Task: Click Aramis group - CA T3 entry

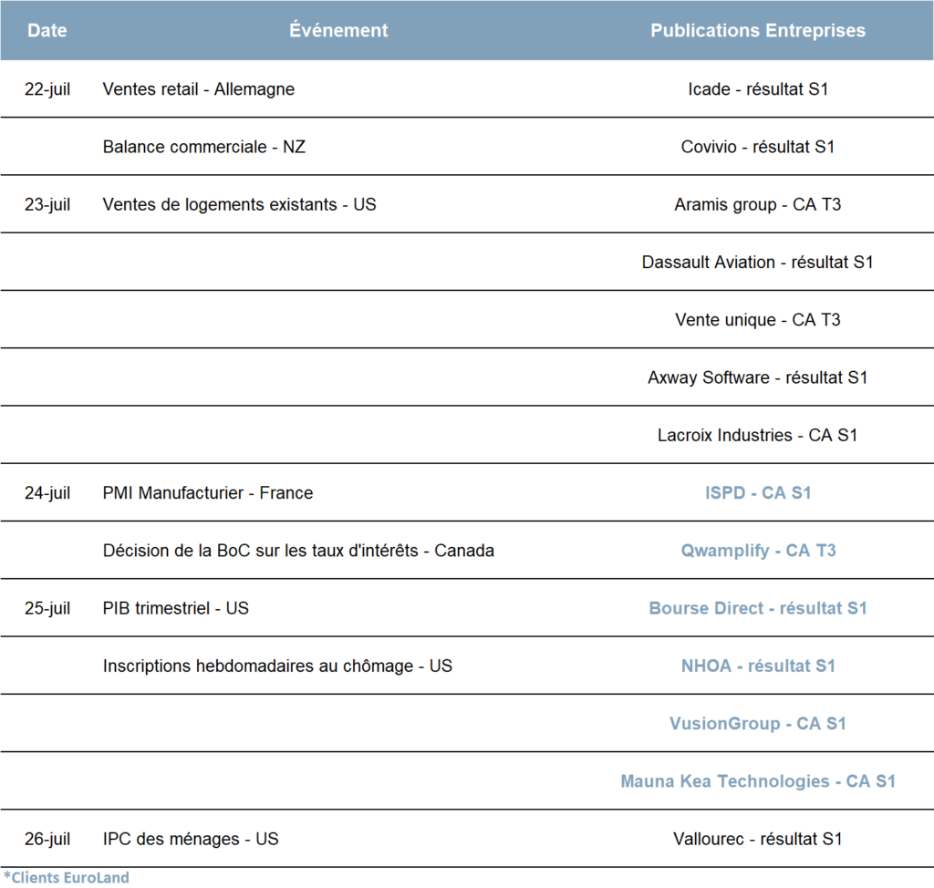Action: tap(758, 204)
